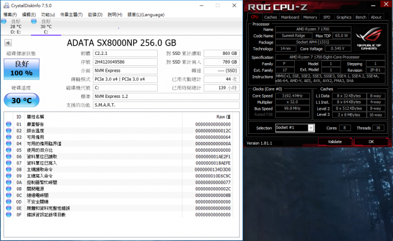Click the interface field NVM Express

(x=125, y=70)
